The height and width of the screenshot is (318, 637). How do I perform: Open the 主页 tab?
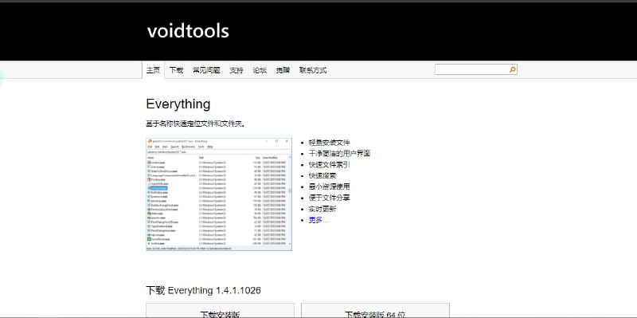pos(154,70)
